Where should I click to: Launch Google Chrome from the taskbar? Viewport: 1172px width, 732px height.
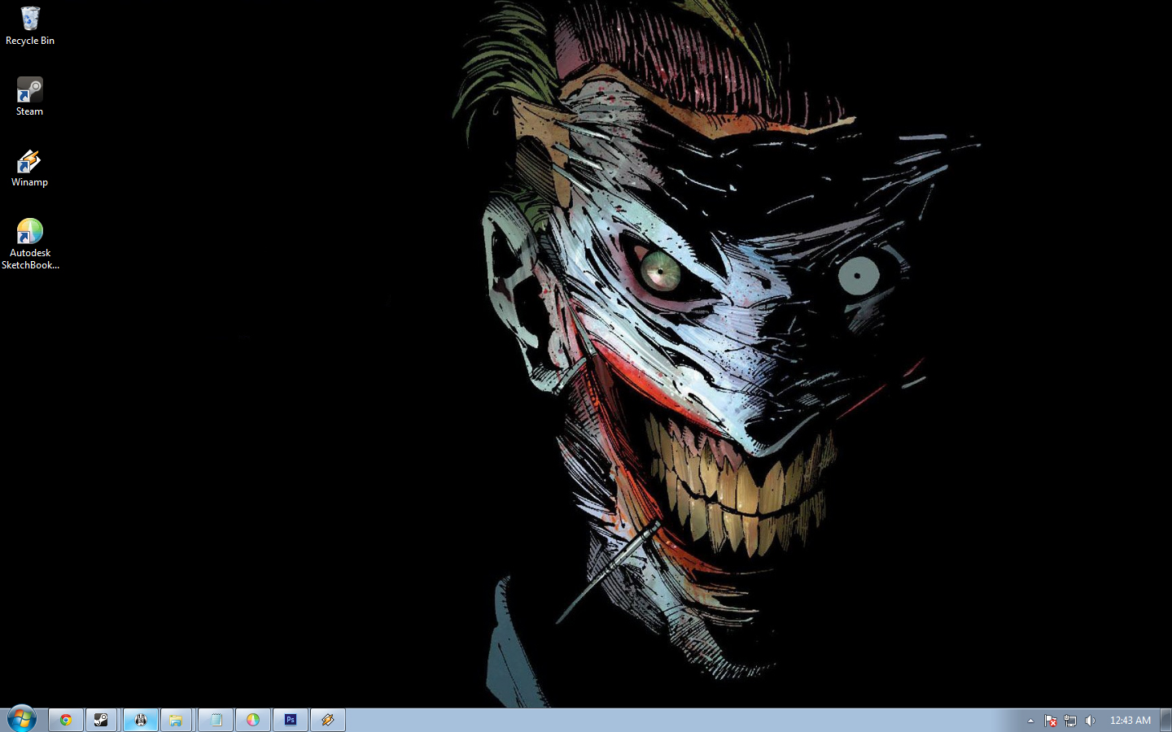tap(66, 720)
